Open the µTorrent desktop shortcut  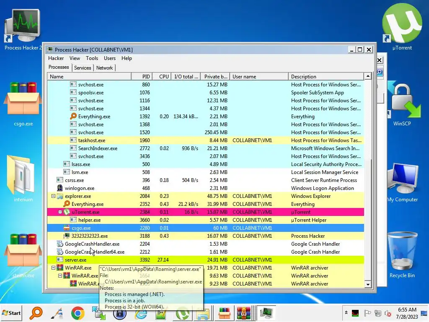point(402,27)
